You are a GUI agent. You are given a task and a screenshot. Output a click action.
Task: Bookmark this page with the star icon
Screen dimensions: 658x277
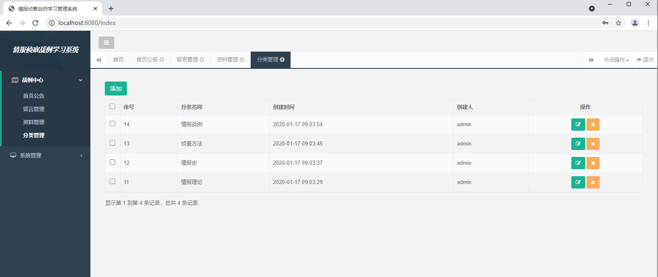point(619,23)
